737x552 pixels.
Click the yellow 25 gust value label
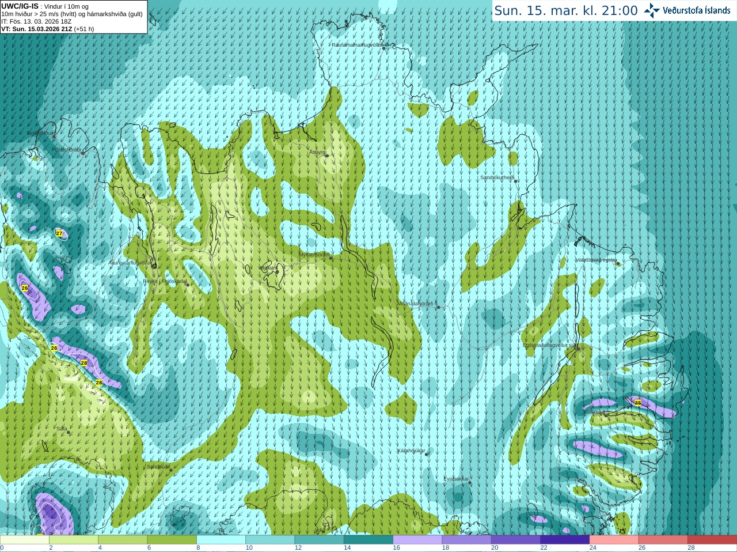coord(638,403)
